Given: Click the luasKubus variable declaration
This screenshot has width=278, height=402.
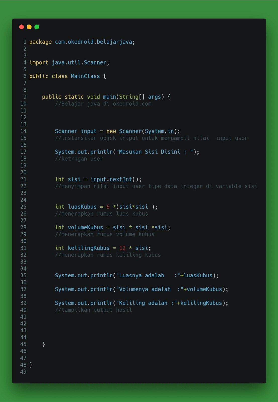Looking at the screenshot, I should pos(106,207).
